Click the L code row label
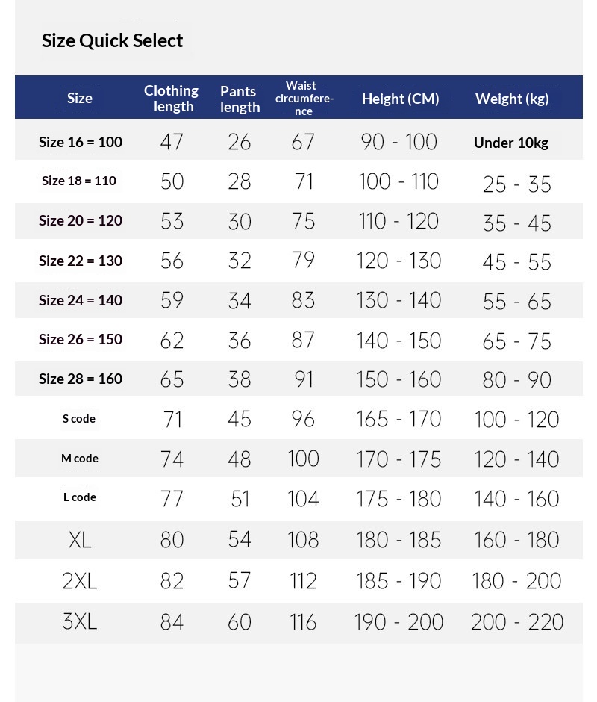 (80, 497)
